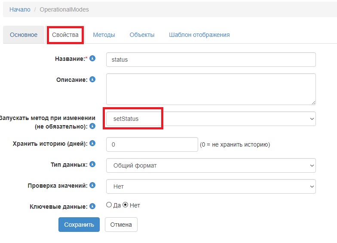Click the Отмена button
The image size is (337, 243).
coord(121,225)
